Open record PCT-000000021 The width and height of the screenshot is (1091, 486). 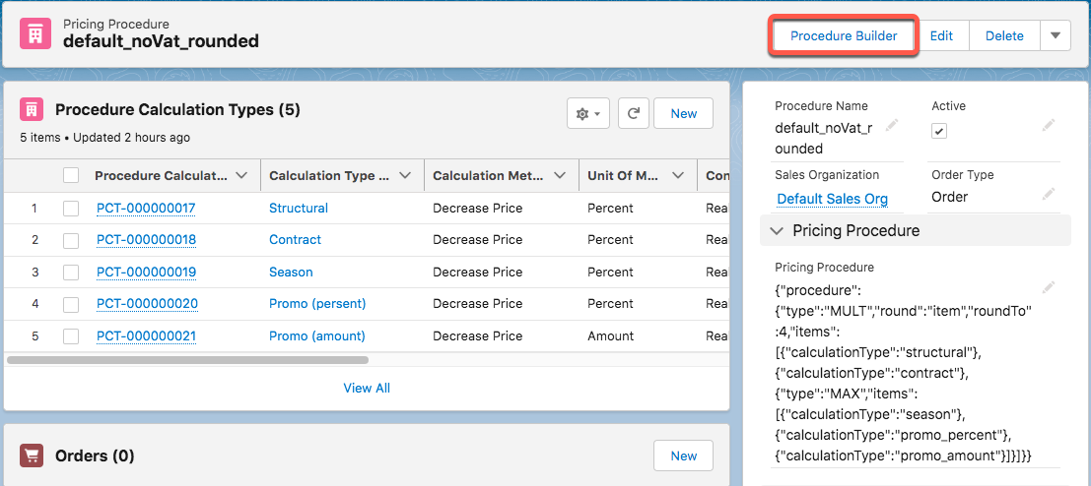[x=146, y=336]
